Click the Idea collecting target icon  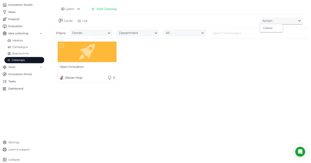pos(5,33)
